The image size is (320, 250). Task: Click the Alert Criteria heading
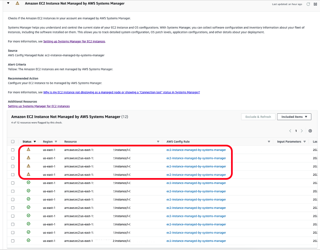tap(17, 65)
